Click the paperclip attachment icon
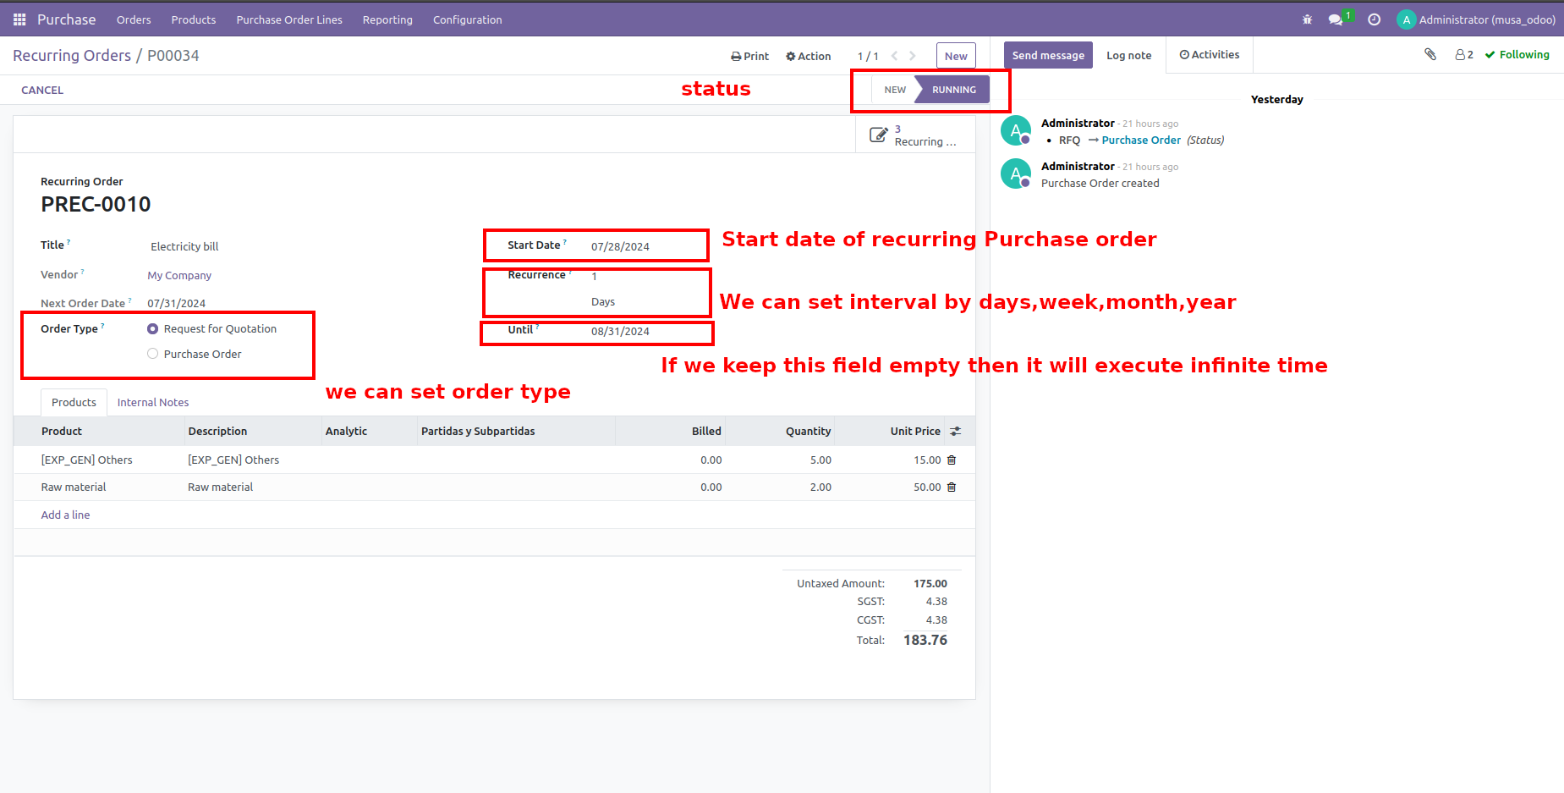1564x793 pixels. (1430, 54)
